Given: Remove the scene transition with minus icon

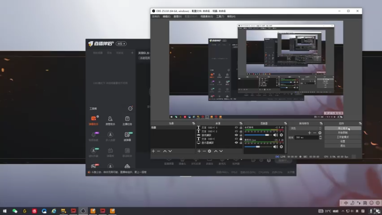Looking at the screenshot, I should click(x=315, y=133).
